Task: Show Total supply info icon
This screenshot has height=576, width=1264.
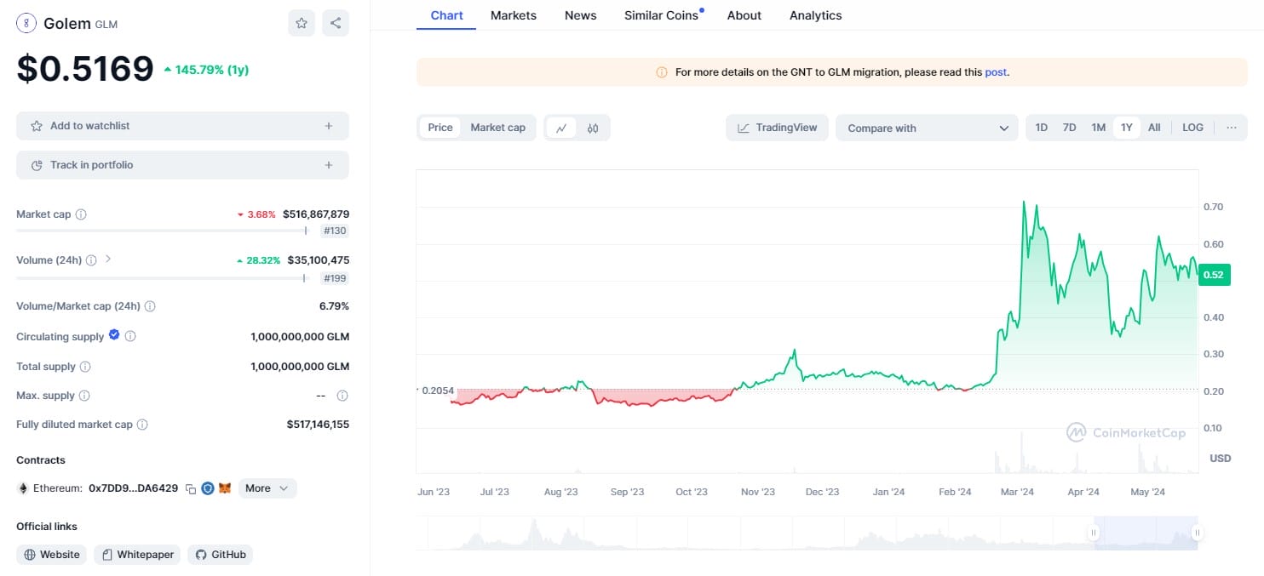Action: click(85, 367)
